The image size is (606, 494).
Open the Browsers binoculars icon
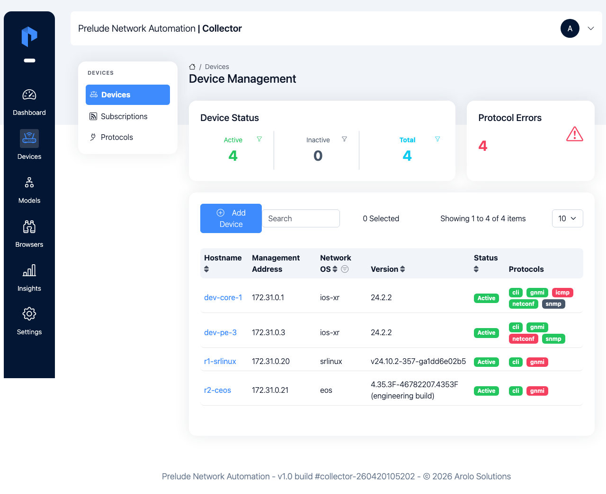[29, 226]
